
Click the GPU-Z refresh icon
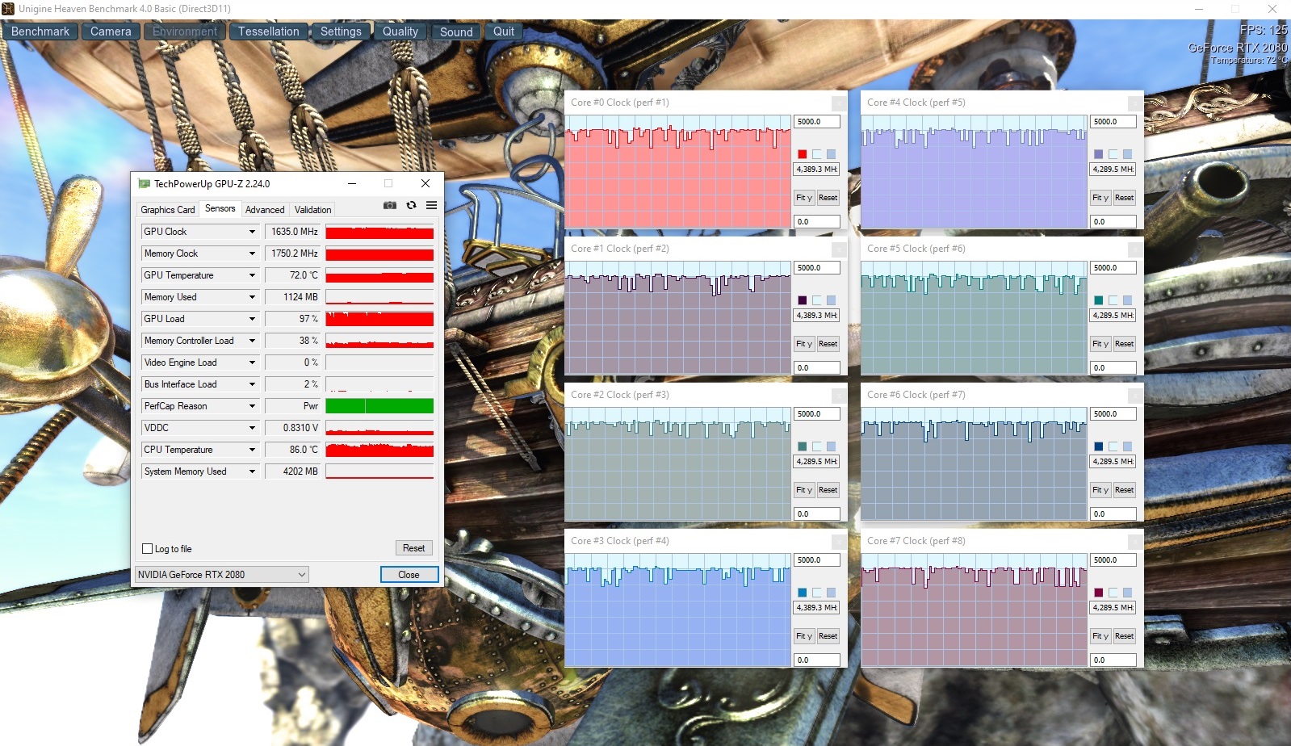(411, 206)
